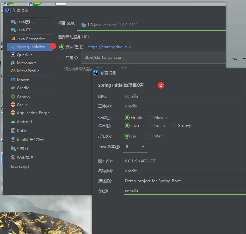Choose Maven as project type

click(x=150, y=118)
